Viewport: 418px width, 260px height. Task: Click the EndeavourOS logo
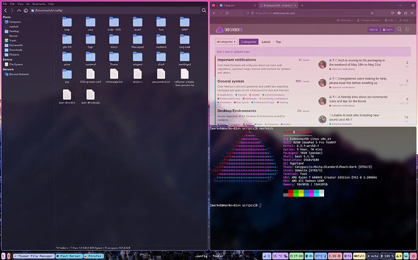[229, 29]
